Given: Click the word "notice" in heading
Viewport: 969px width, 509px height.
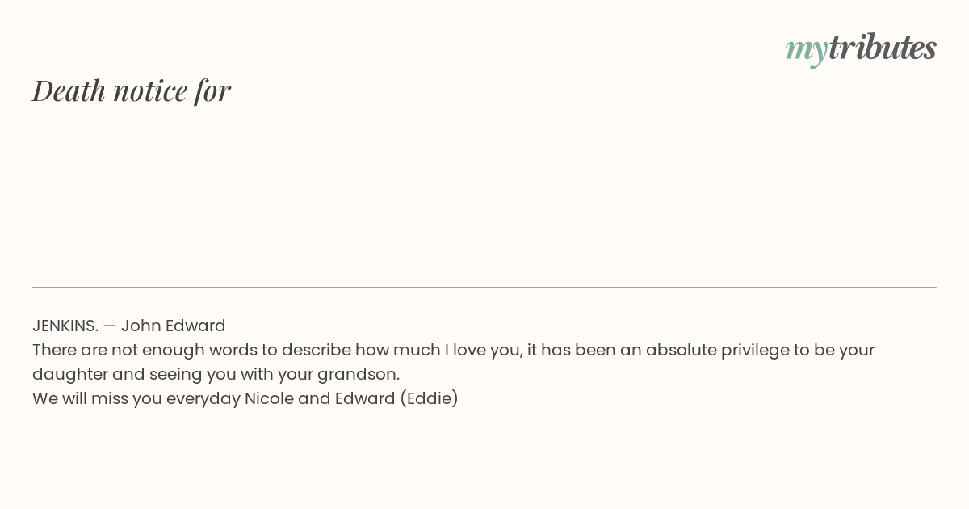Looking at the screenshot, I should (150, 91).
